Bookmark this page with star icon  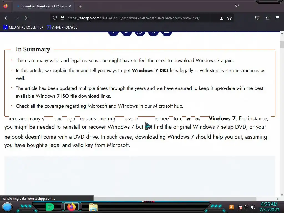(229, 18)
